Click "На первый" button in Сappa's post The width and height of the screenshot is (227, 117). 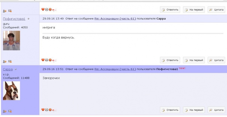click(194, 110)
